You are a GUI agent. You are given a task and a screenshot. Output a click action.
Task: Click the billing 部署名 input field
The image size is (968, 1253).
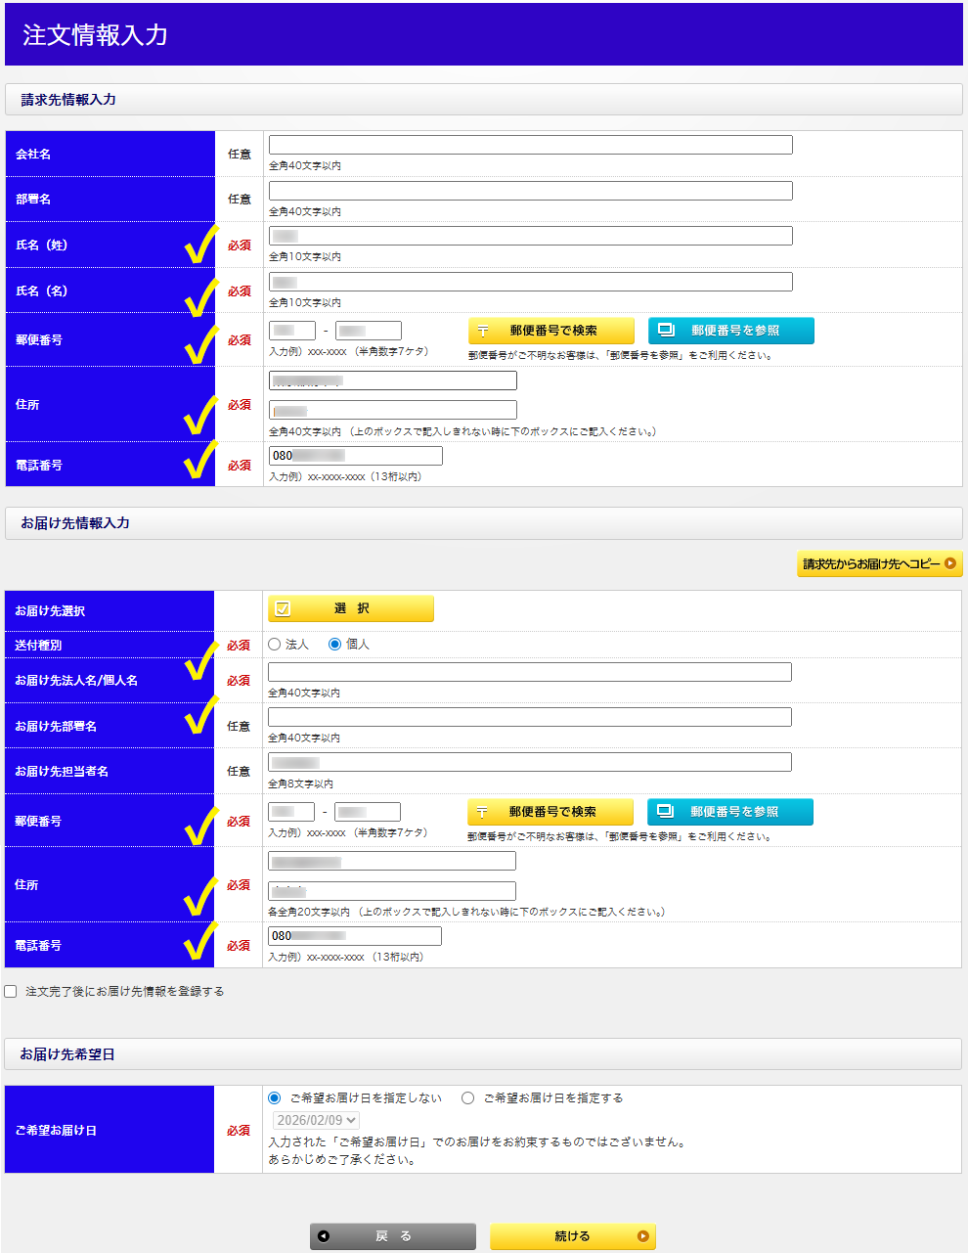(530, 191)
